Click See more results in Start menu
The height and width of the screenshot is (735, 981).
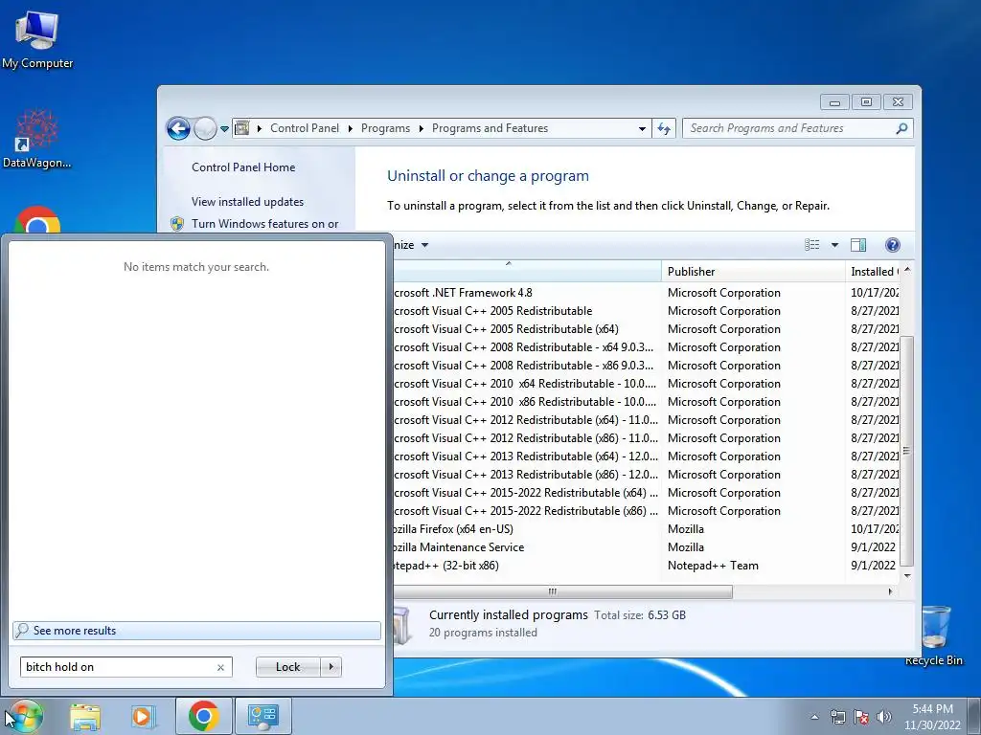click(196, 631)
